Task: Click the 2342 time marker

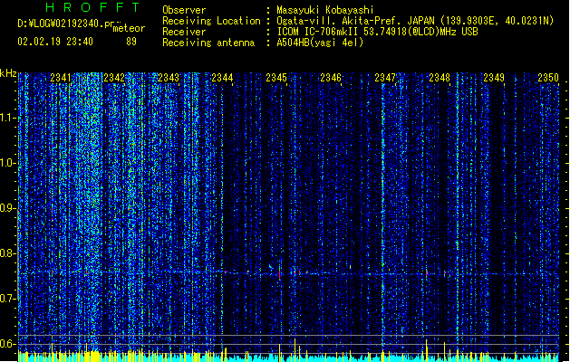Action: pyautogui.click(x=114, y=78)
